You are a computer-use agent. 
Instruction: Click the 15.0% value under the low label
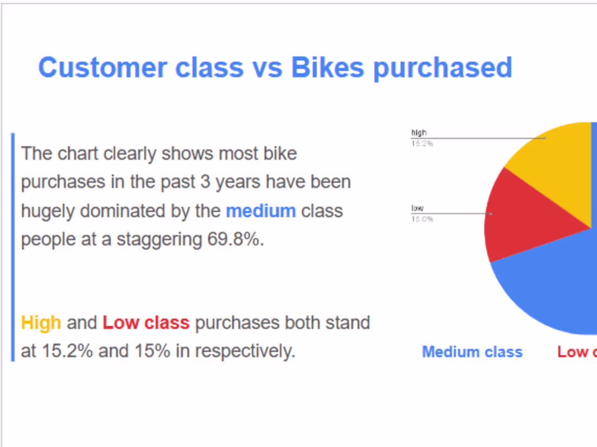click(422, 219)
